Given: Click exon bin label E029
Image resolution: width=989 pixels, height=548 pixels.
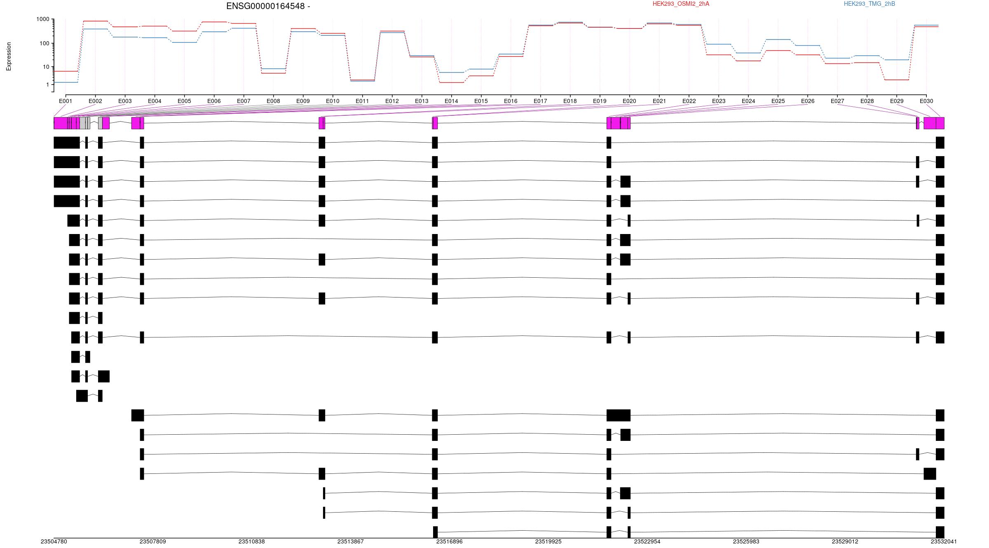Looking at the screenshot, I should click(897, 101).
